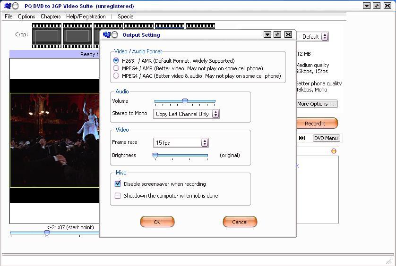Open the Frame rate dropdown
Viewport: 396px width, 266px height.
[181, 143]
